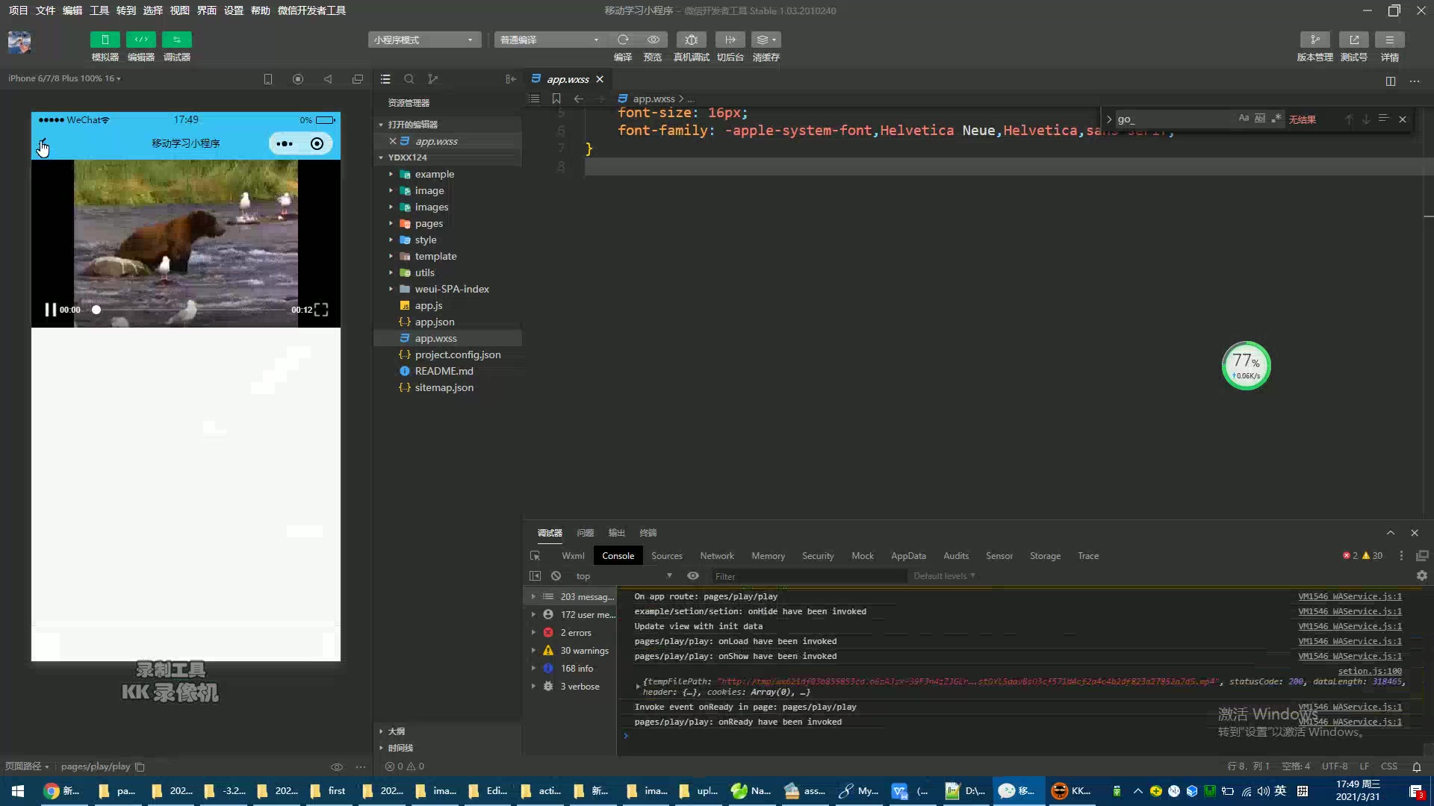Switch to Network tab in debugger

[716, 556]
